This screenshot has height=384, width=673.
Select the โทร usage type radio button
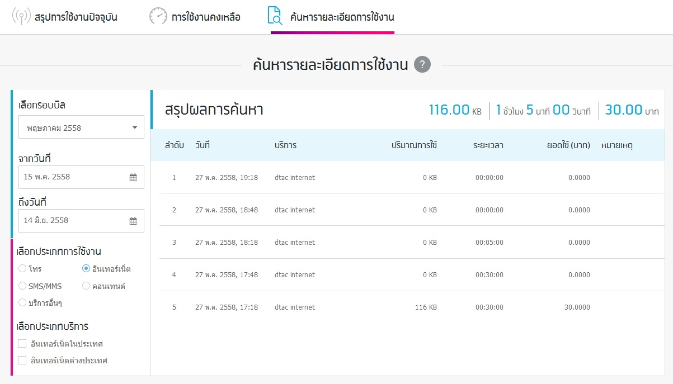(x=22, y=268)
